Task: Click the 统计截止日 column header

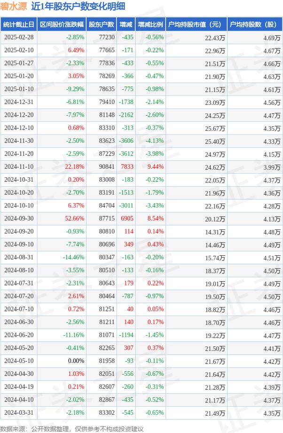Action: point(19,24)
